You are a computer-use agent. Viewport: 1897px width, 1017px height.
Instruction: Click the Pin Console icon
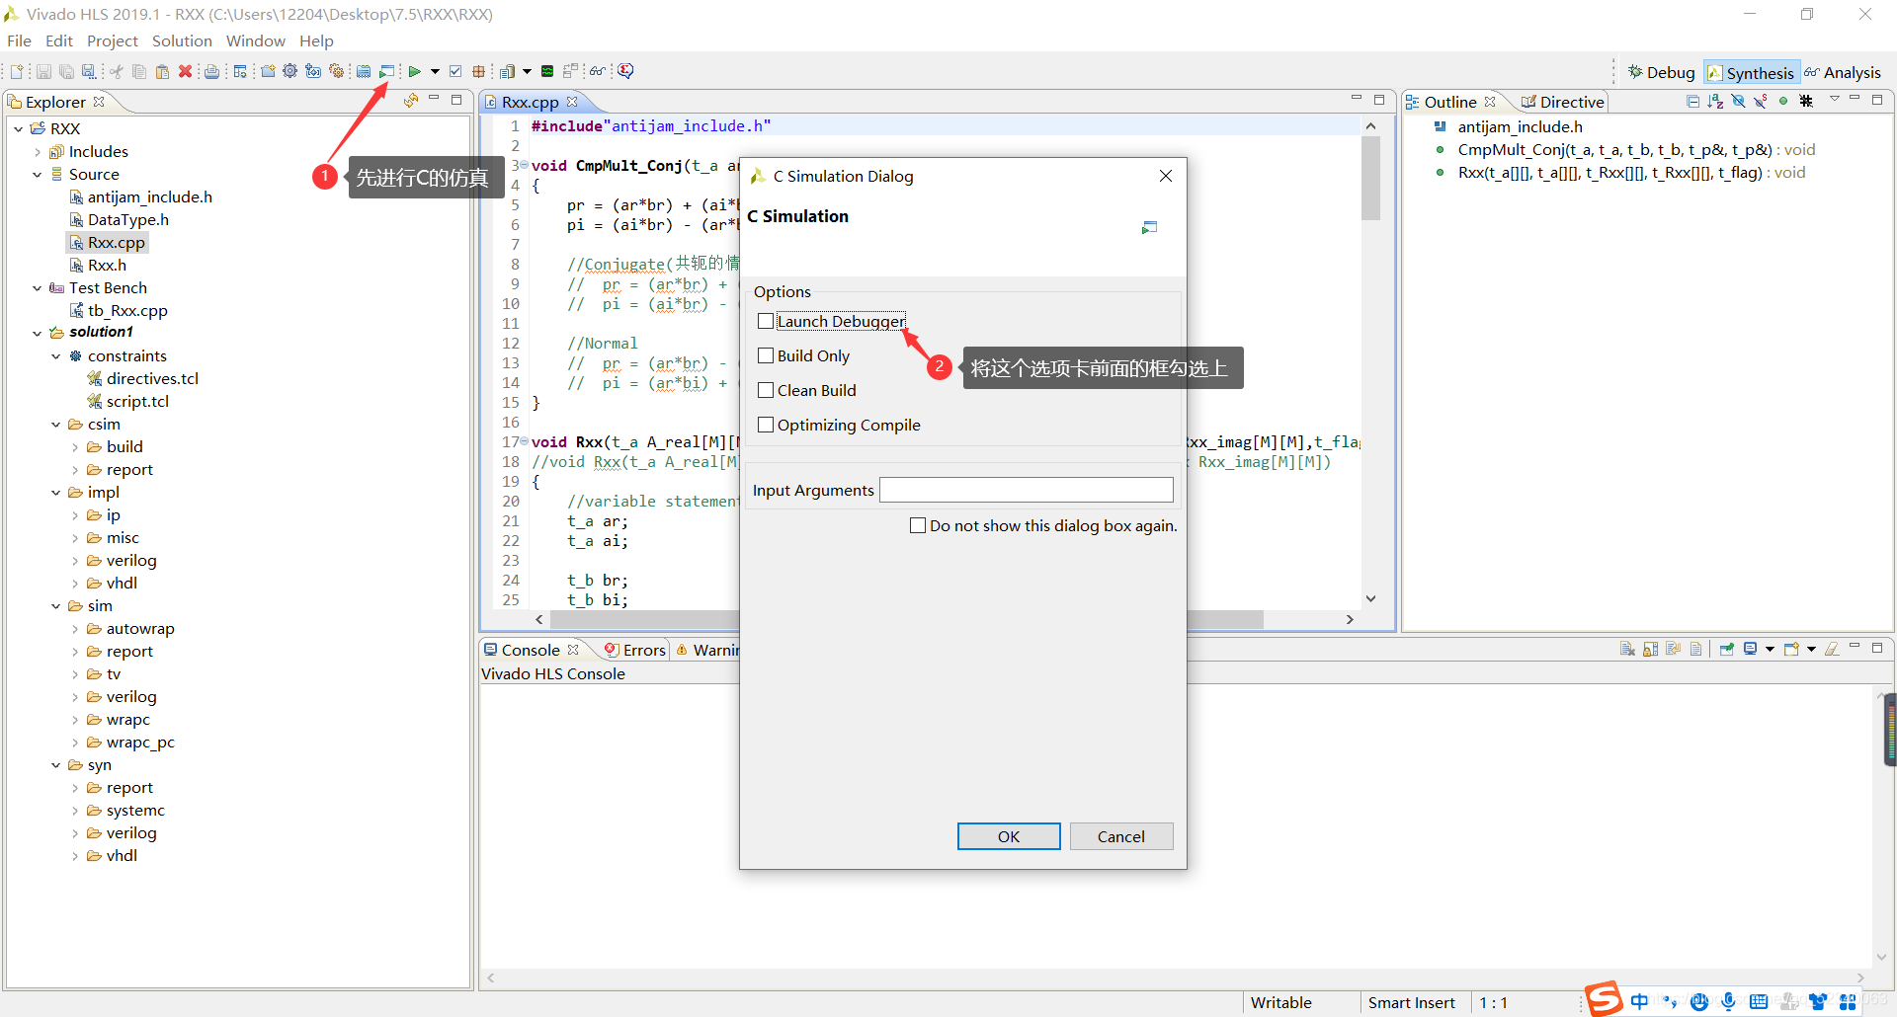(x=1727, y=649)
